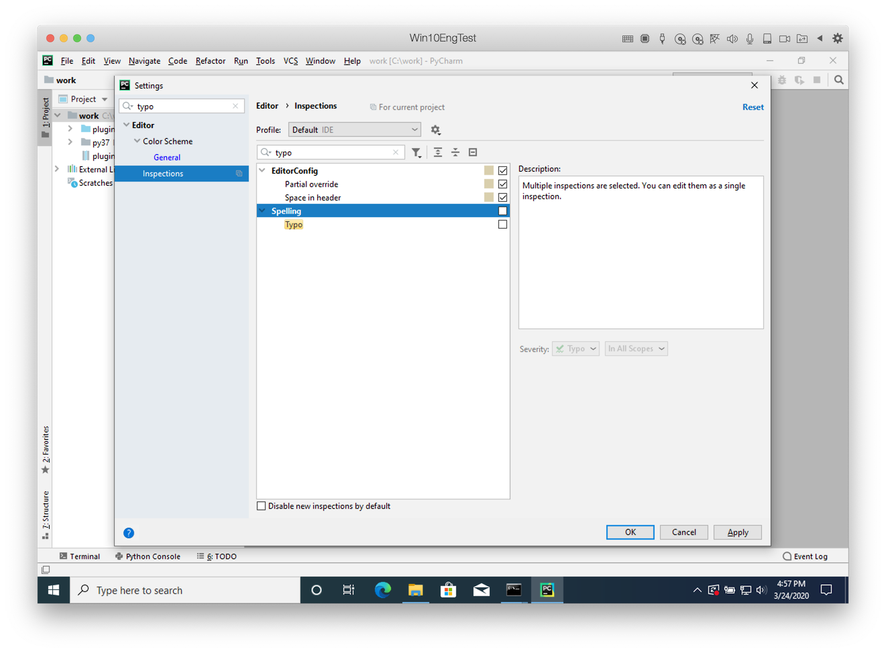
Task: Uncheck the Space in header inspection
Action: point(502,197)
